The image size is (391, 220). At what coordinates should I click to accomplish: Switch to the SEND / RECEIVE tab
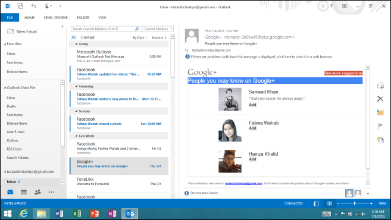[55, 17]
